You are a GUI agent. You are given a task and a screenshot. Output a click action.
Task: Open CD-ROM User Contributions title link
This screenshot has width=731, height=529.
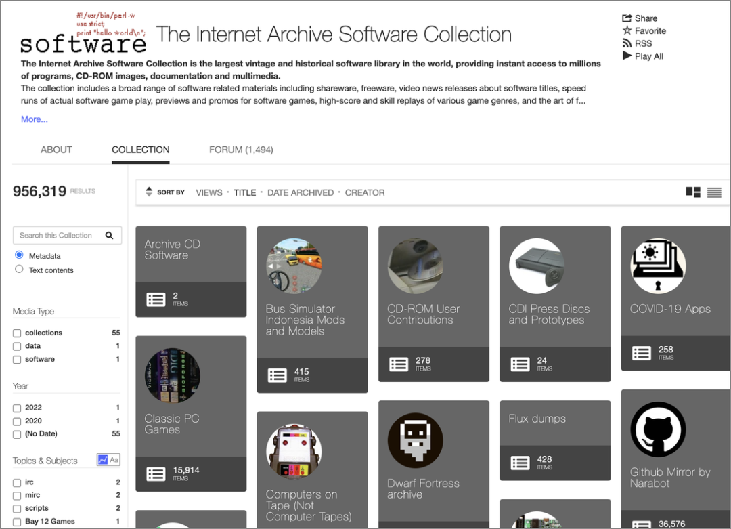[423, 314]
